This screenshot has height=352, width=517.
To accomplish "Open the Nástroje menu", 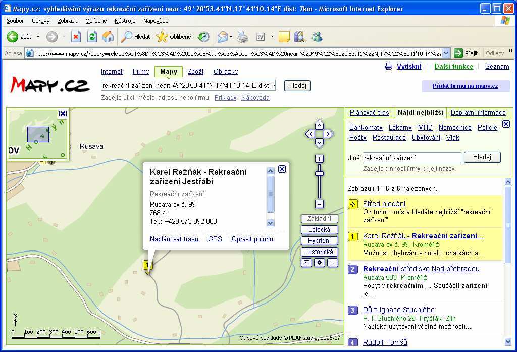I will (125, 21).
